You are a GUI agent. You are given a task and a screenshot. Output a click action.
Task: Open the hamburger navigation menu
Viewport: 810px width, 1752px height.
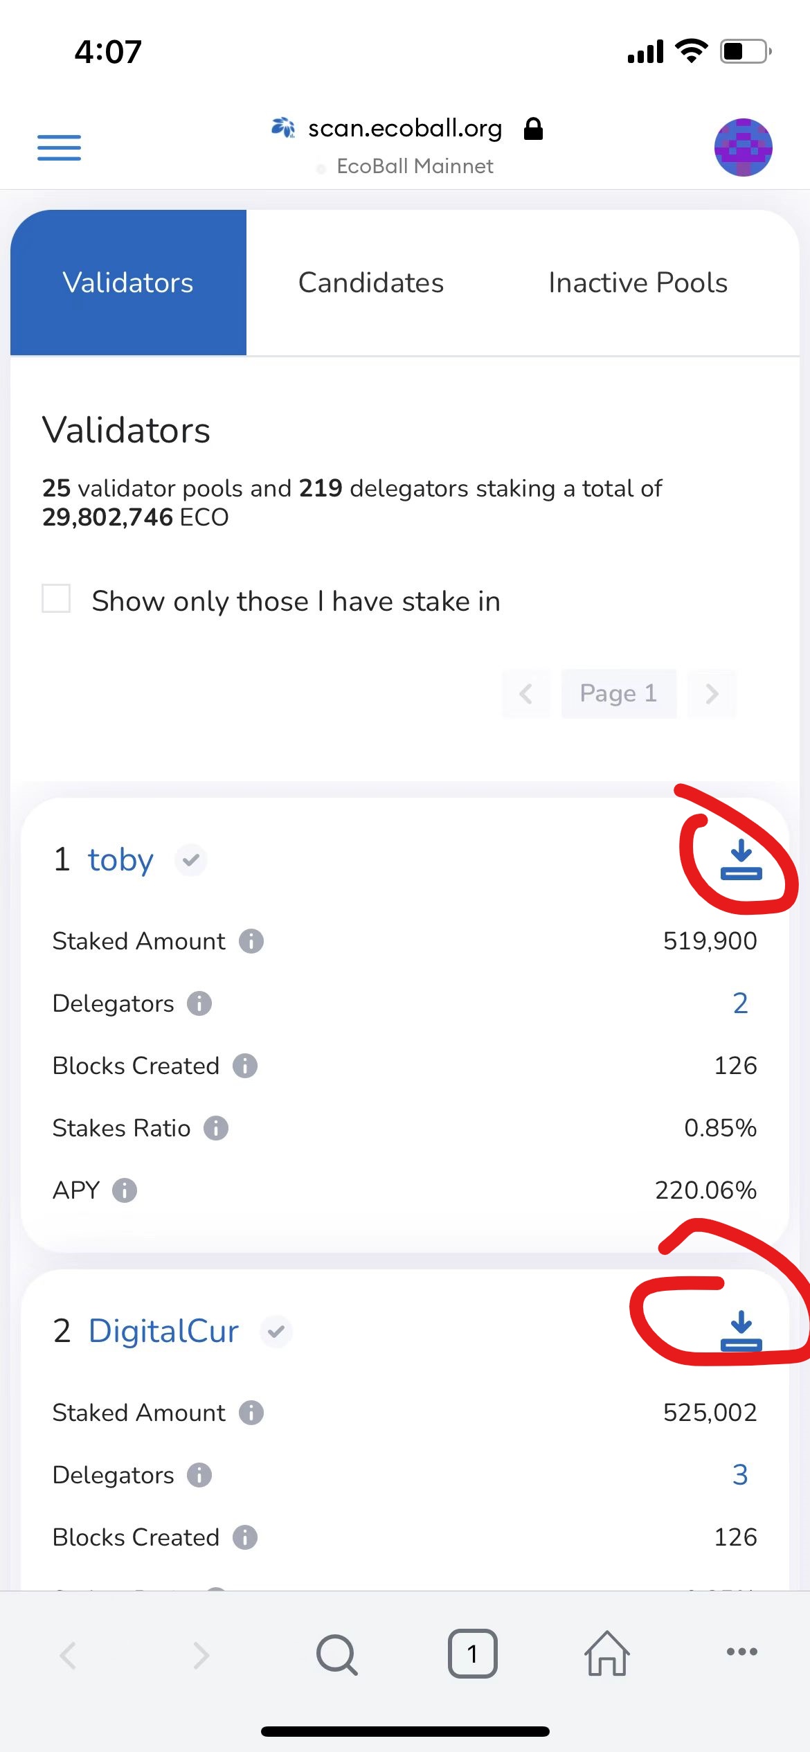pos(59,148)
